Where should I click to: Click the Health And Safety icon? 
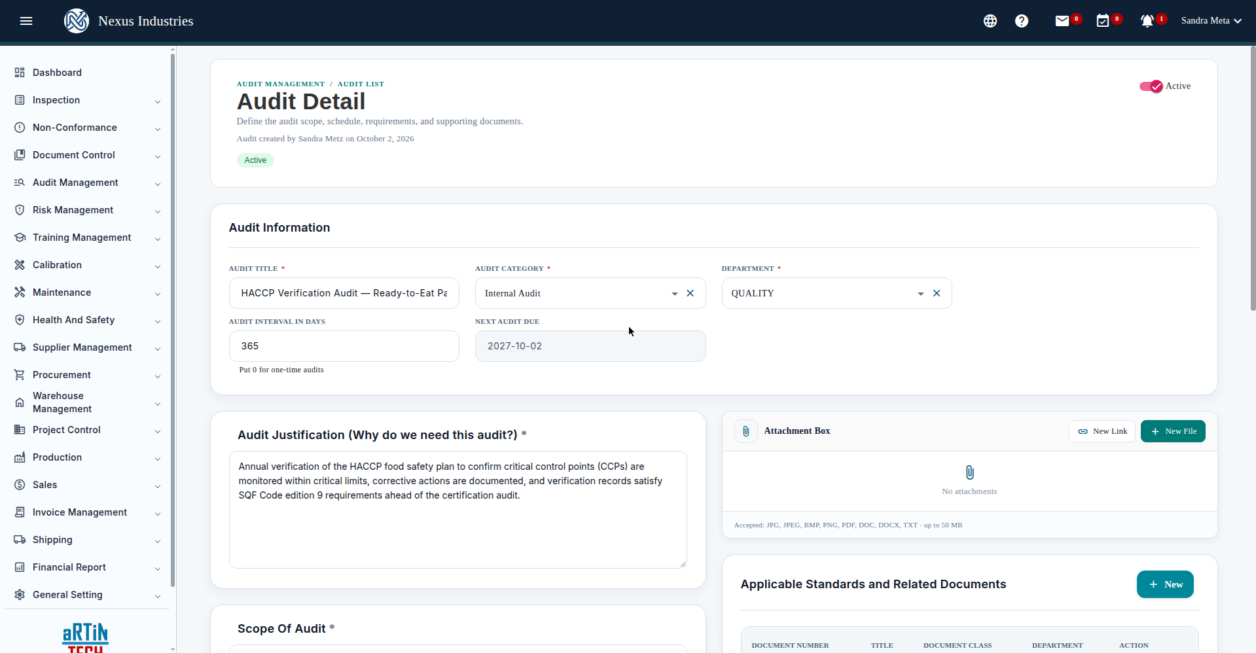click(x=20, y=320)
